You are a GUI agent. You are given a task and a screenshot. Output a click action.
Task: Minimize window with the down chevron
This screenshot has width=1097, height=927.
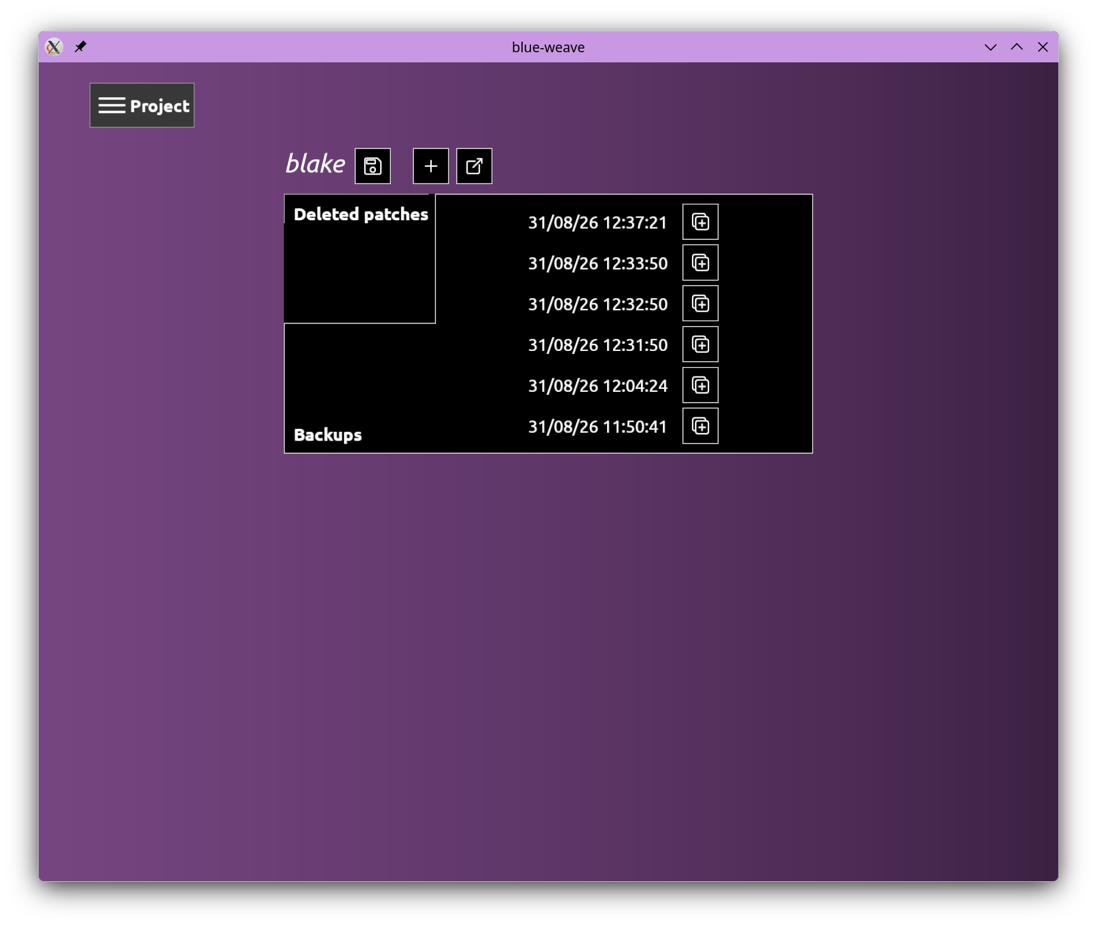[990, 47]
